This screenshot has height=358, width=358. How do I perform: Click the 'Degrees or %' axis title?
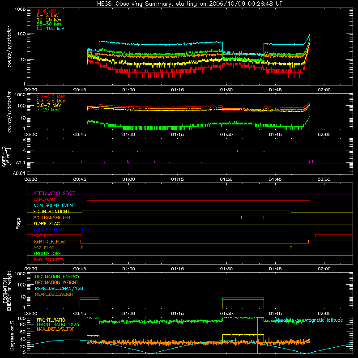pos(12,335)
